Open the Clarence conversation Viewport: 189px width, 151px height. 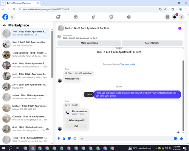click(x=26, y=119)
